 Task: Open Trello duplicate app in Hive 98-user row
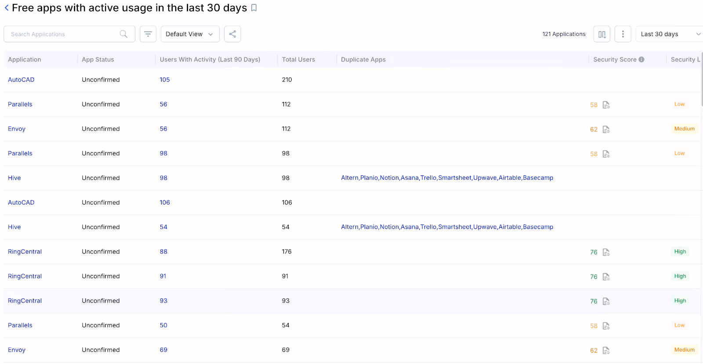click(428, 178)
